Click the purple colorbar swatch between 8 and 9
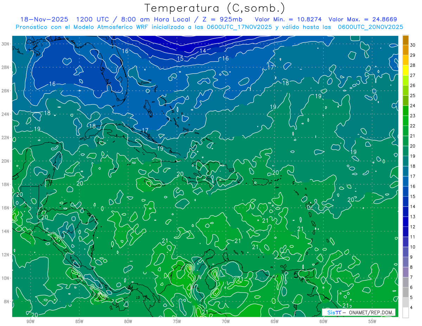Image resolution: width=422 pixels, height=326 pixels. 405,262
